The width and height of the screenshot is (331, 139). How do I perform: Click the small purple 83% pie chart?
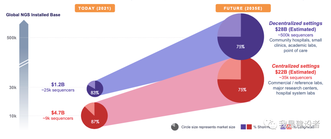(95, 89)
